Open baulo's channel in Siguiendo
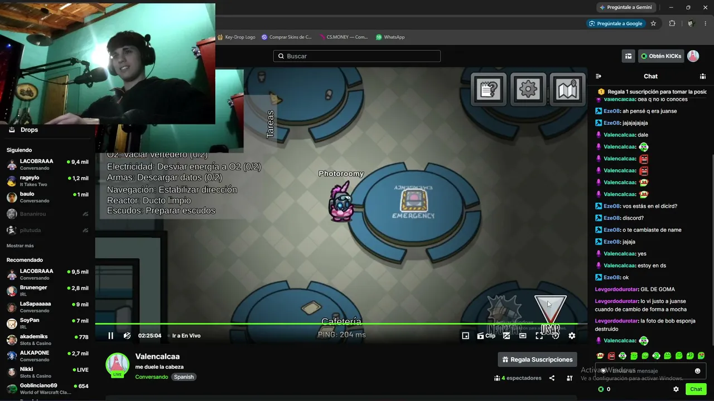This screenshot has height=401, width=714. (47, 197)
